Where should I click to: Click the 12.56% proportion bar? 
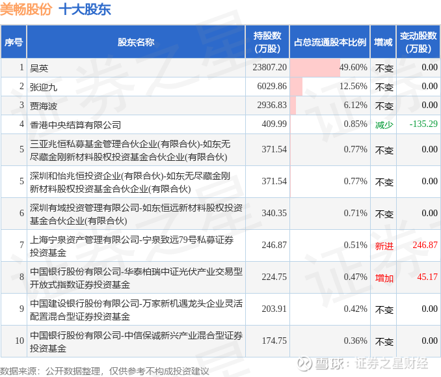(296, 87)
